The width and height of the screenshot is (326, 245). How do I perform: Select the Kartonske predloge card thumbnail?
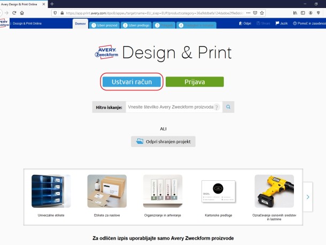pos(219,191)
